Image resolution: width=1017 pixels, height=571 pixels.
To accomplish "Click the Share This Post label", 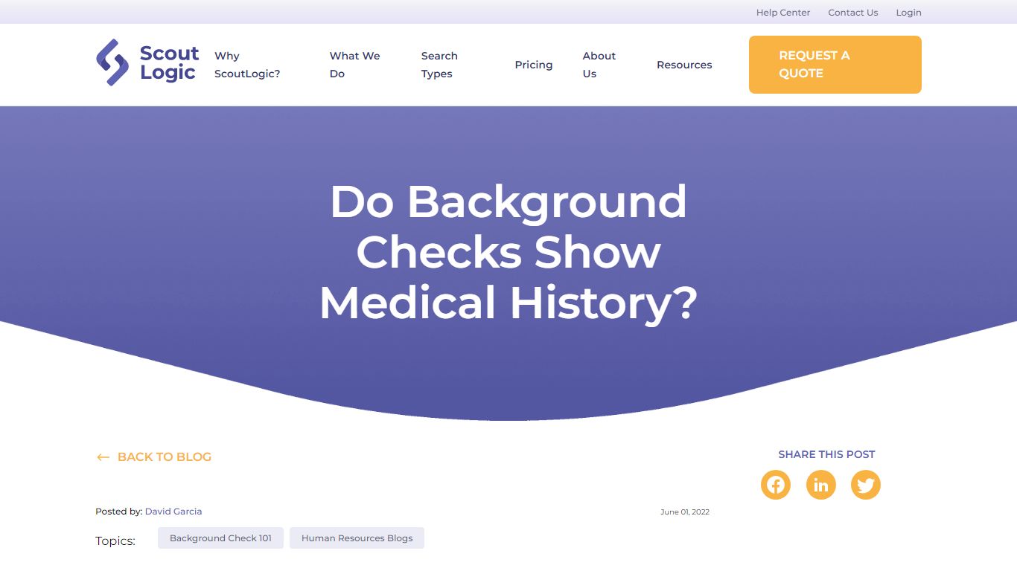I will [x=826, y=454].
